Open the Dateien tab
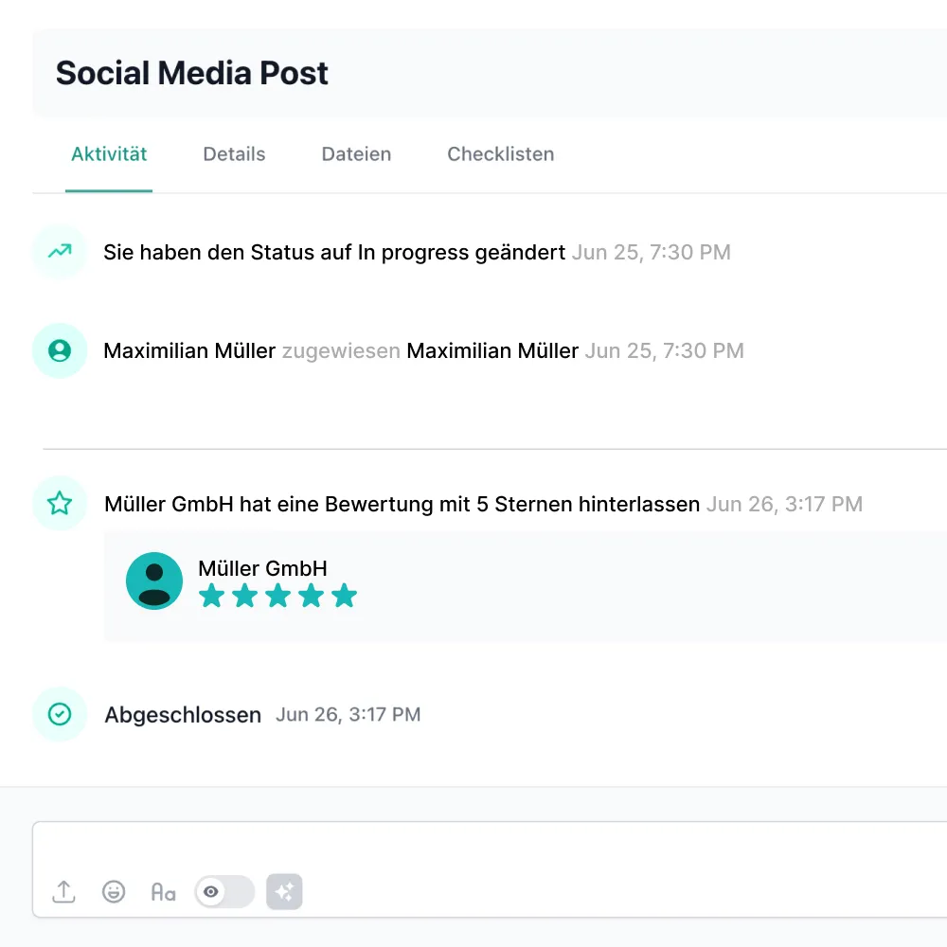Viewport: 947px width, 947px height. (356, 153)
